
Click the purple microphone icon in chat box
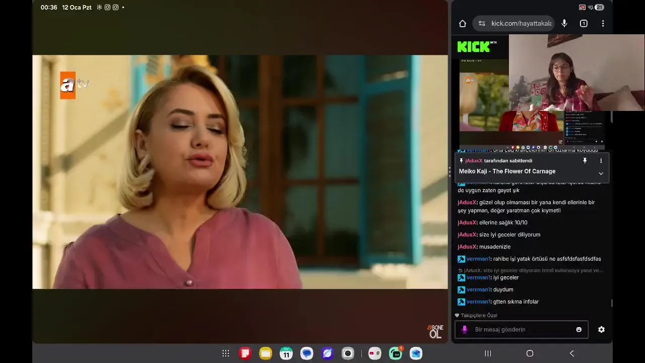(465, 329)
